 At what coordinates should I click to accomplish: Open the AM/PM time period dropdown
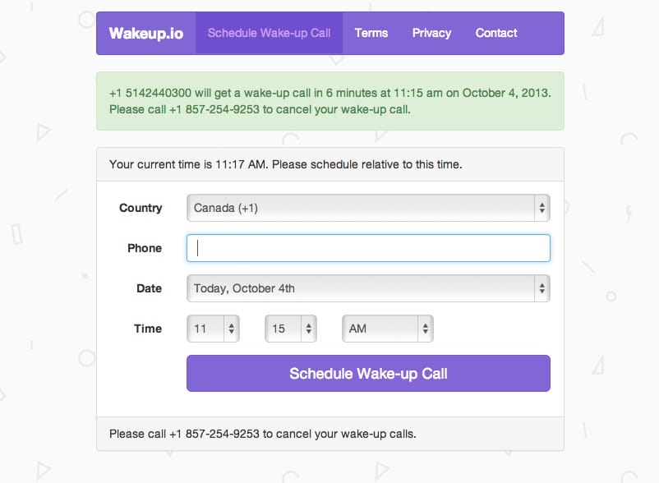click(387, 328)
